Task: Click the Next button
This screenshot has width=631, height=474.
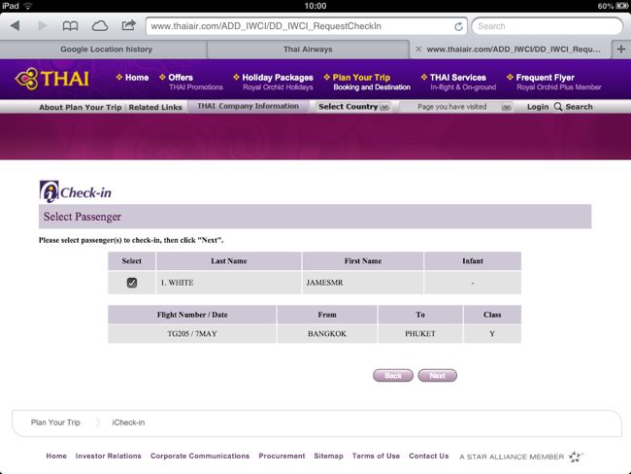Action: [437, 375]
